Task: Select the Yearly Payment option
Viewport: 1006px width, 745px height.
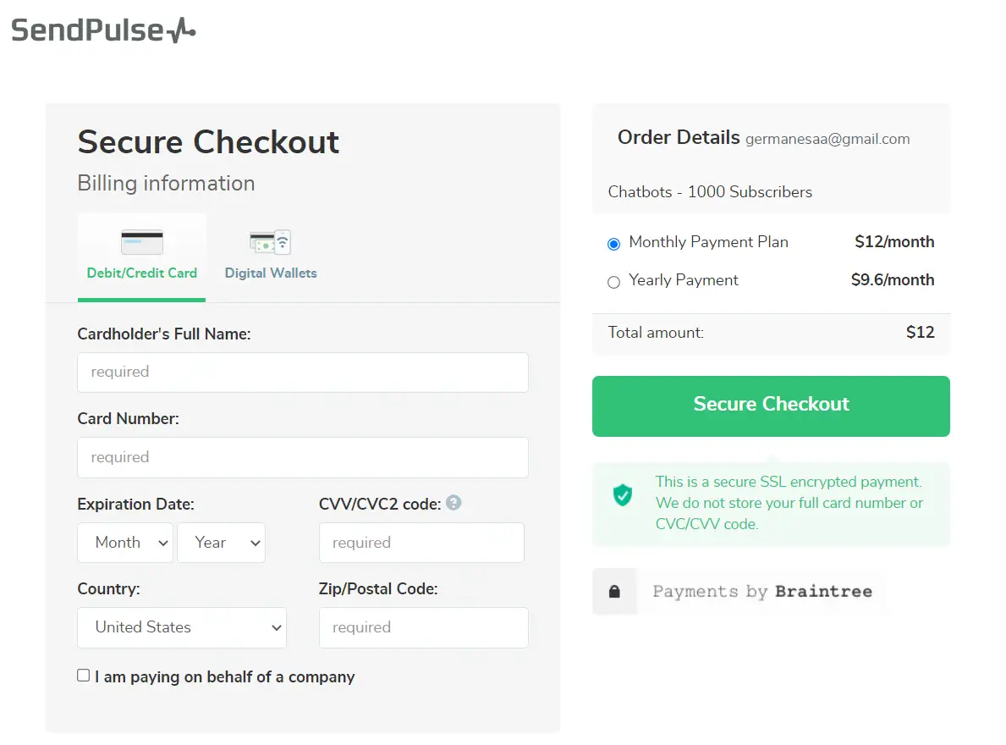Action: pos(614,282)
